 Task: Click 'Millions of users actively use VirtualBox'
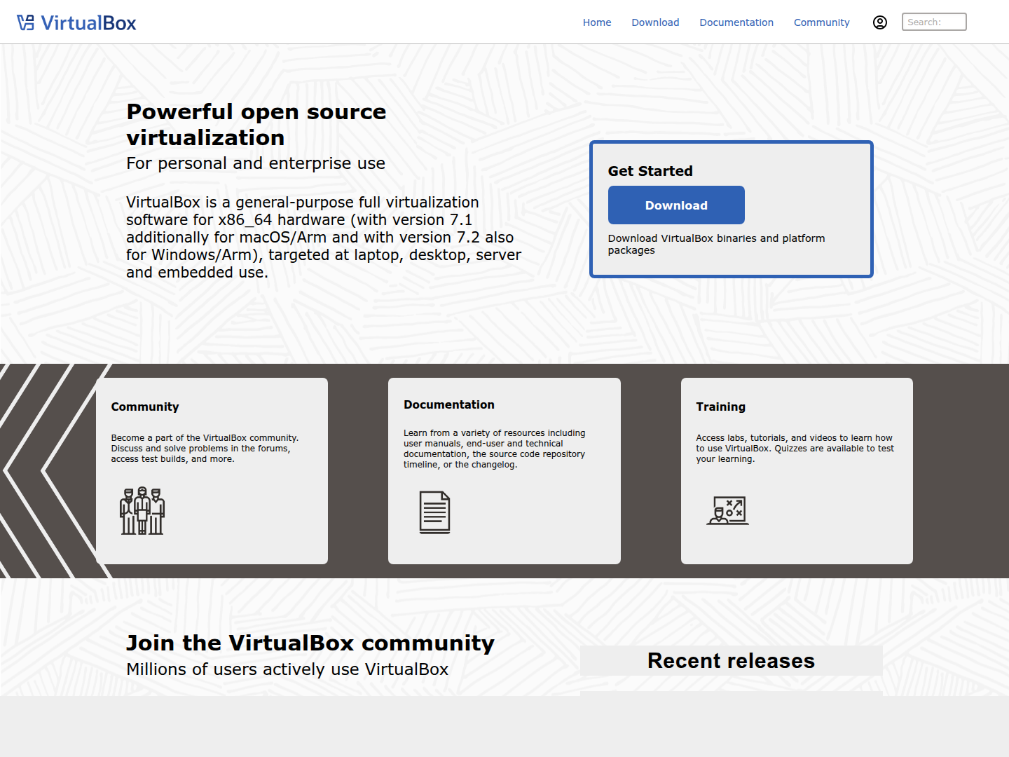coord(287,669)
